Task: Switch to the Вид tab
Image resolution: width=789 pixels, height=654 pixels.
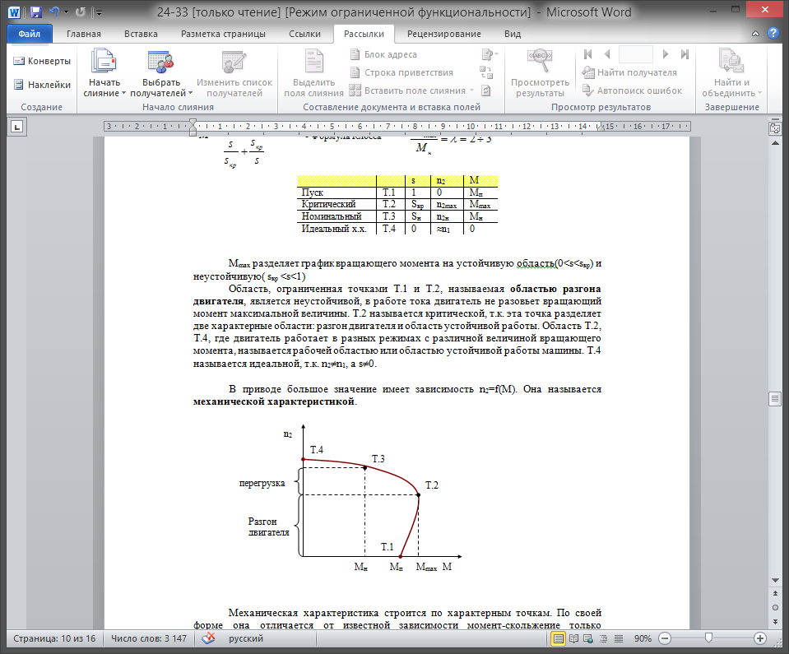Action: pos(513,34)
